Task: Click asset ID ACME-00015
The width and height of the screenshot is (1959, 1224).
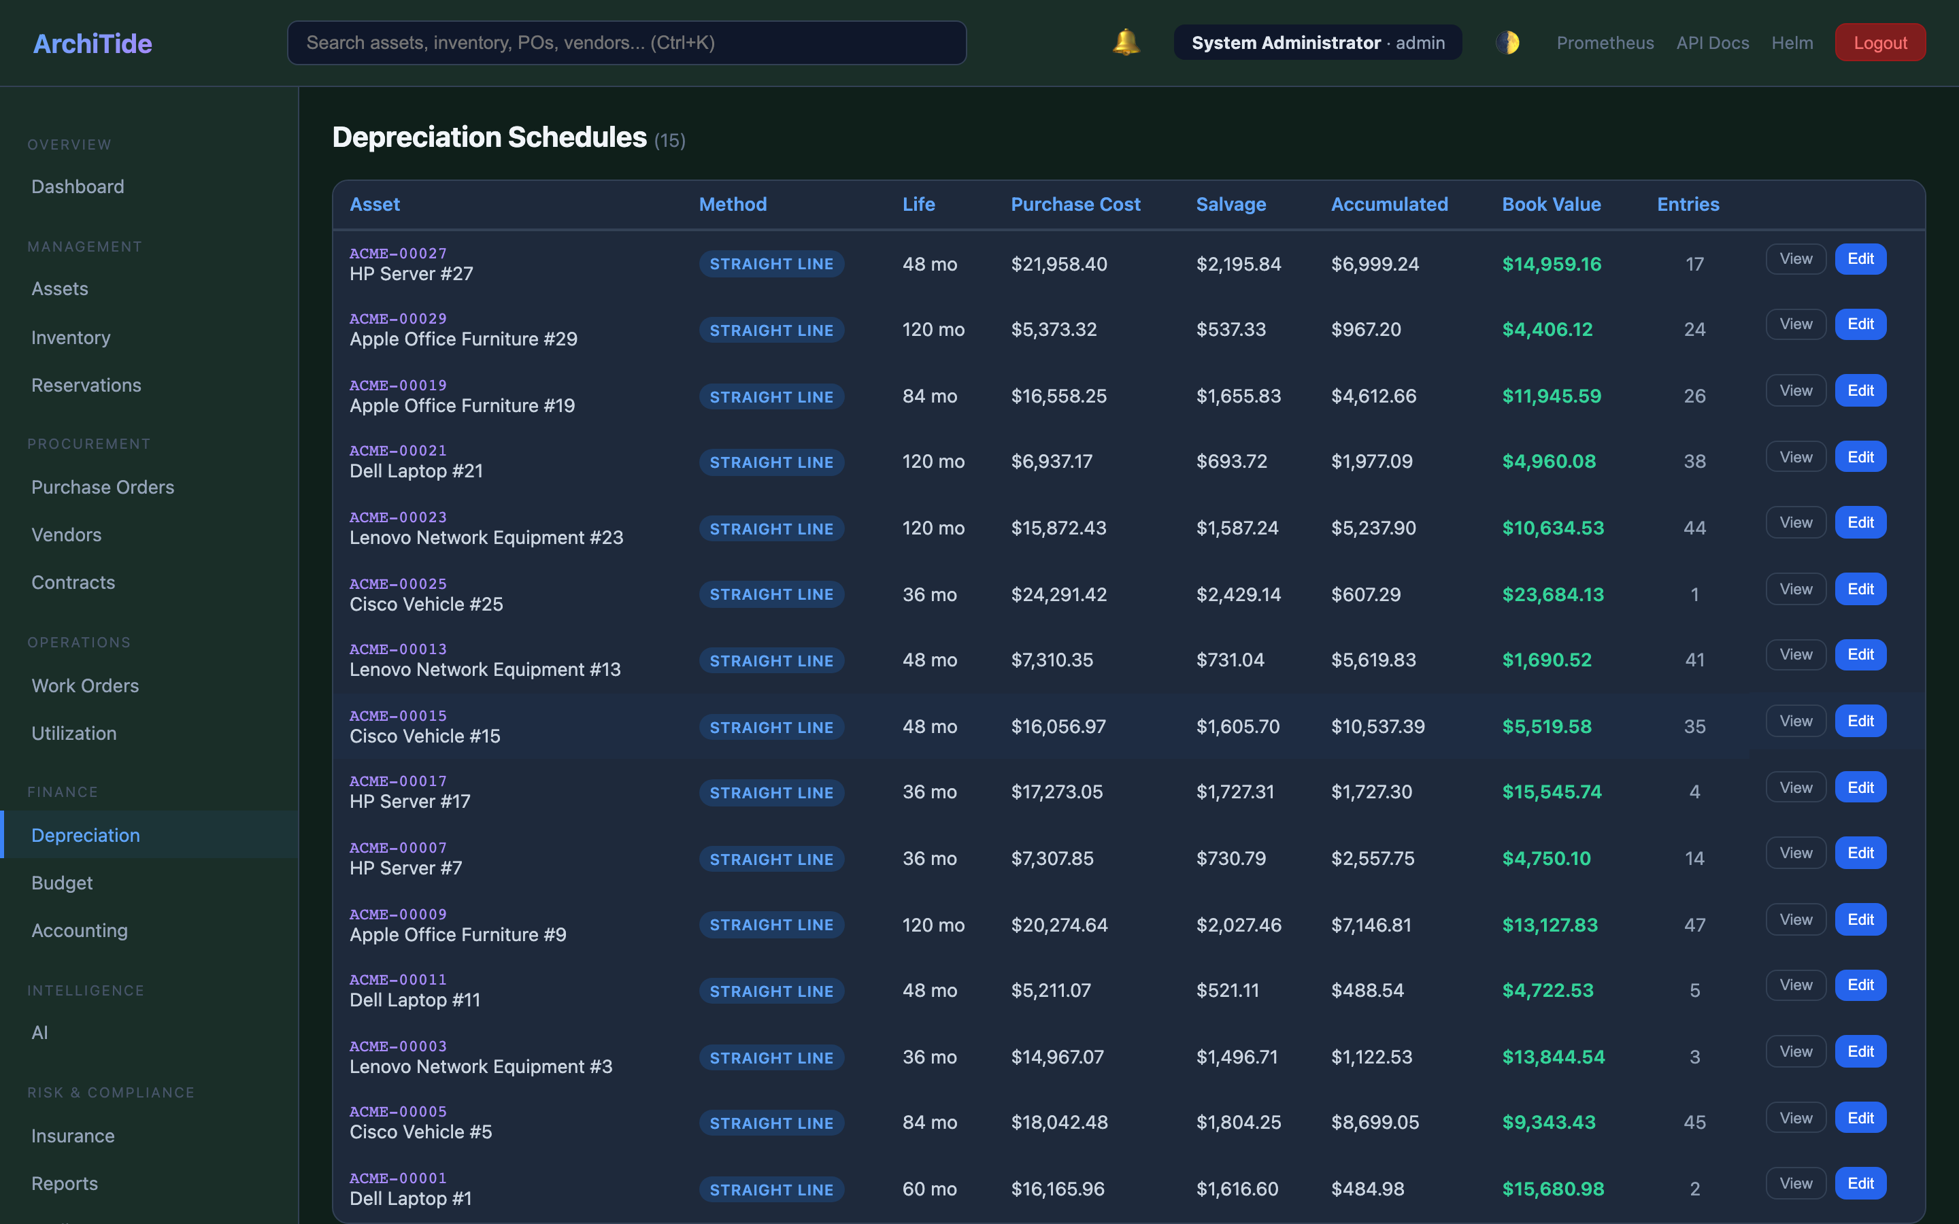Action: 399,715
